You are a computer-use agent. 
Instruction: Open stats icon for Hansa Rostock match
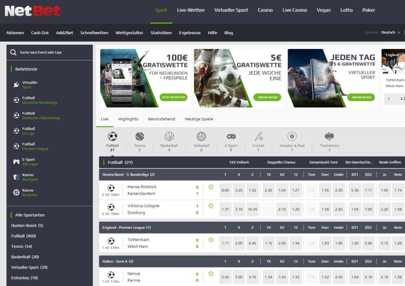(x=211, y=187)
